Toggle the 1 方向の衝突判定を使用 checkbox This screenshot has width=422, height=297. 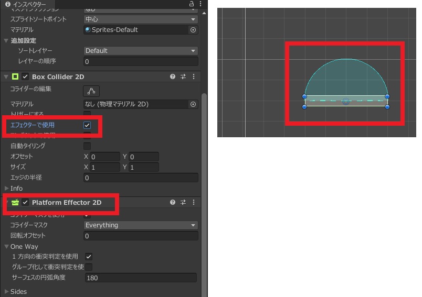coord(89,257)
